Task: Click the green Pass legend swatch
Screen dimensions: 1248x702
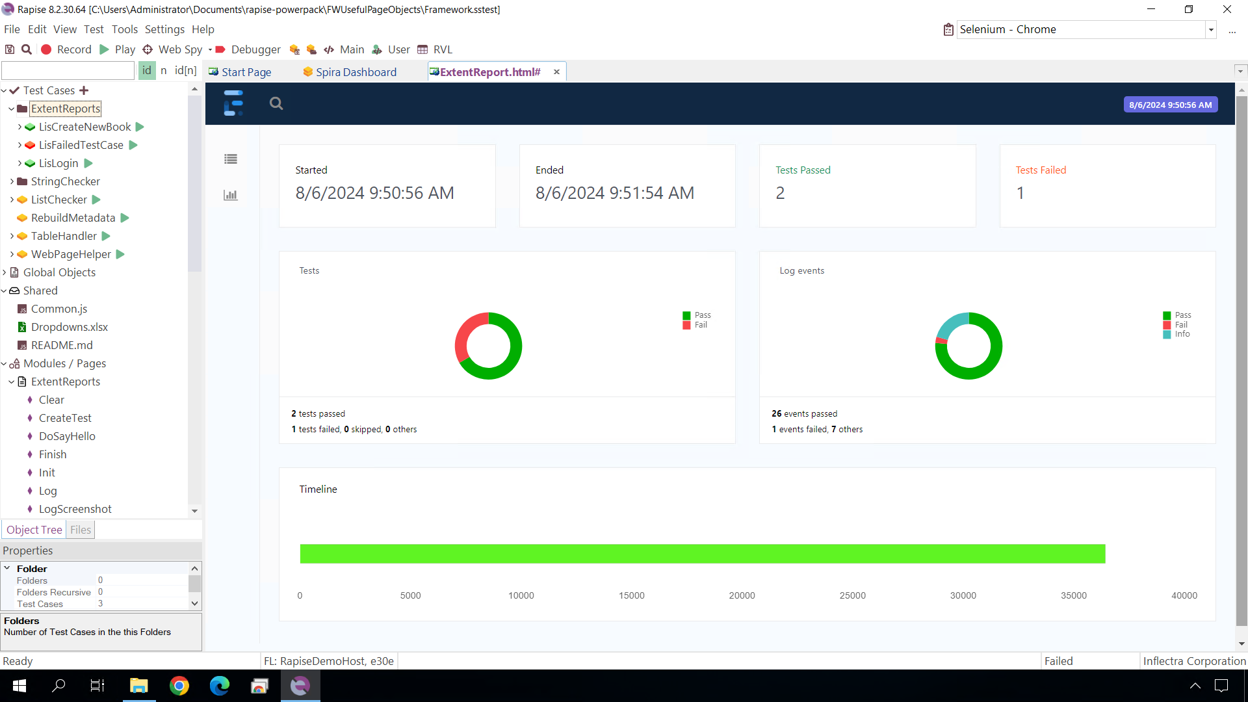Action: pyautogui.click(x=686, y=315)
